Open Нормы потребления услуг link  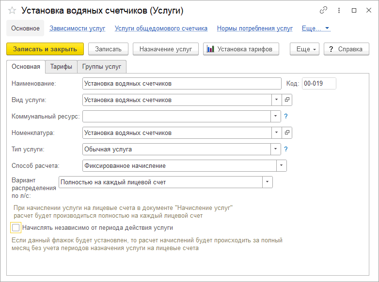pos(255,28)
